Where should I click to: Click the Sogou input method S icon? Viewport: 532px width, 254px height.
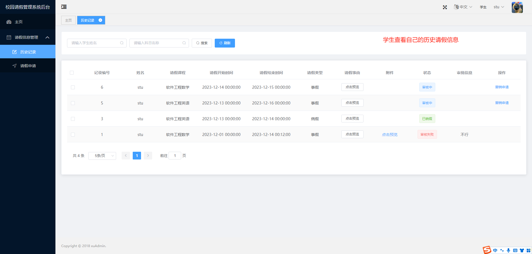click(487, 250)
